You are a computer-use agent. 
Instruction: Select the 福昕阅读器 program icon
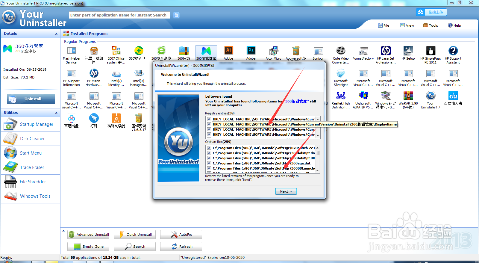point(116,118)
